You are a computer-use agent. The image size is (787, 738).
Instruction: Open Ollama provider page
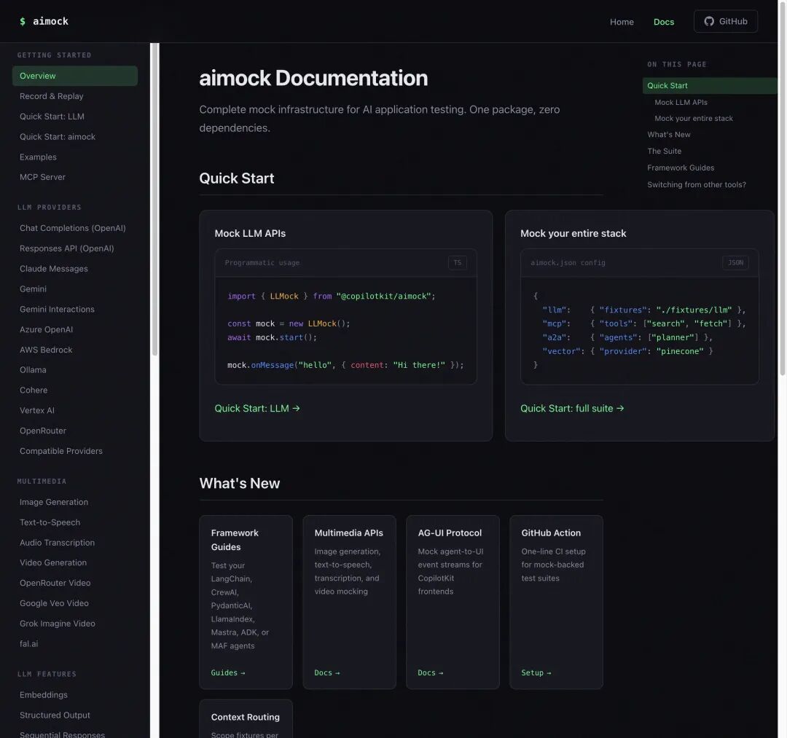click(x=75, y=370)
